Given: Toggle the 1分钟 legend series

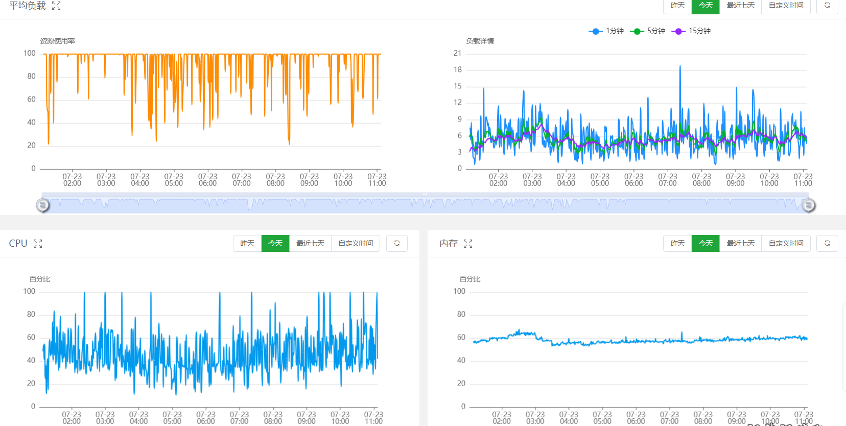Looking at the screenshot, I should (606, 31).
